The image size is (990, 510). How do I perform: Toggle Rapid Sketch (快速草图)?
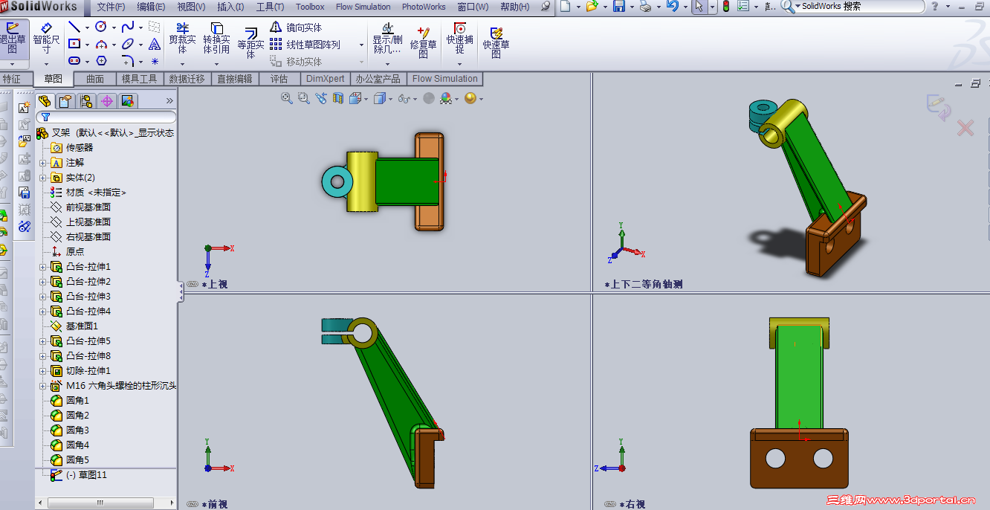pyautogui.click(x=496, y=42)
